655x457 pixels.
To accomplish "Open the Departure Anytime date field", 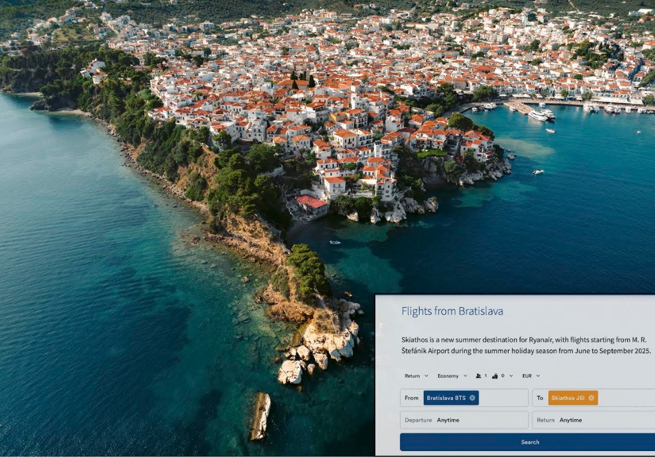I will pos(464,420).
